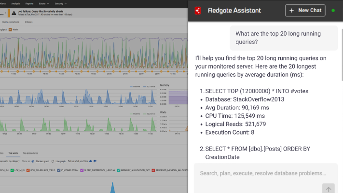Toggle the Waits checkbox above the chart
This screenshot has height=193, width=343.
(x=11, y=29)
